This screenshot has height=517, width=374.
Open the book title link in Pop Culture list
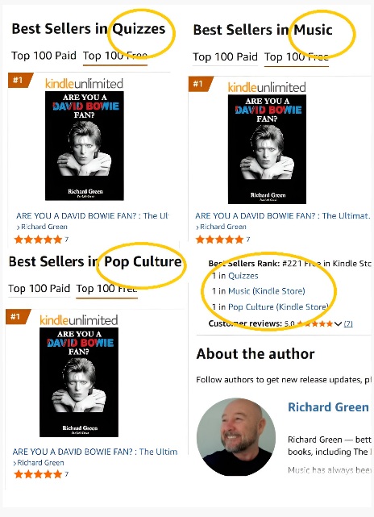coord(95,452)
